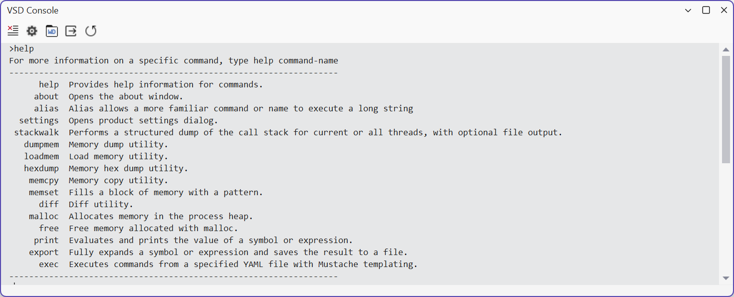Viewport: 734px width, 297px height.
Task: Click the hexdump command in help list
Action: (x=41, y=168)
